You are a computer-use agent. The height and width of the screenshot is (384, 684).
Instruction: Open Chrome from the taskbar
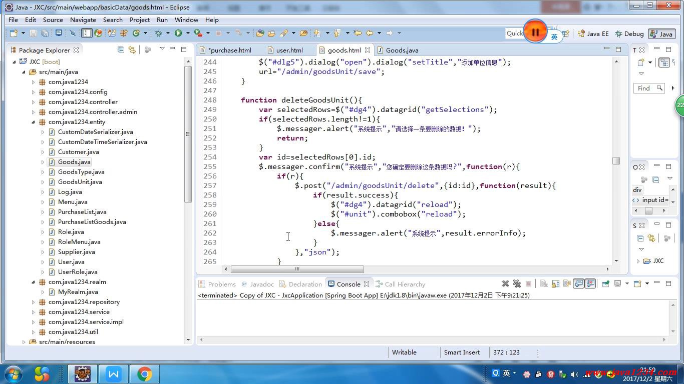coord(145,374)
